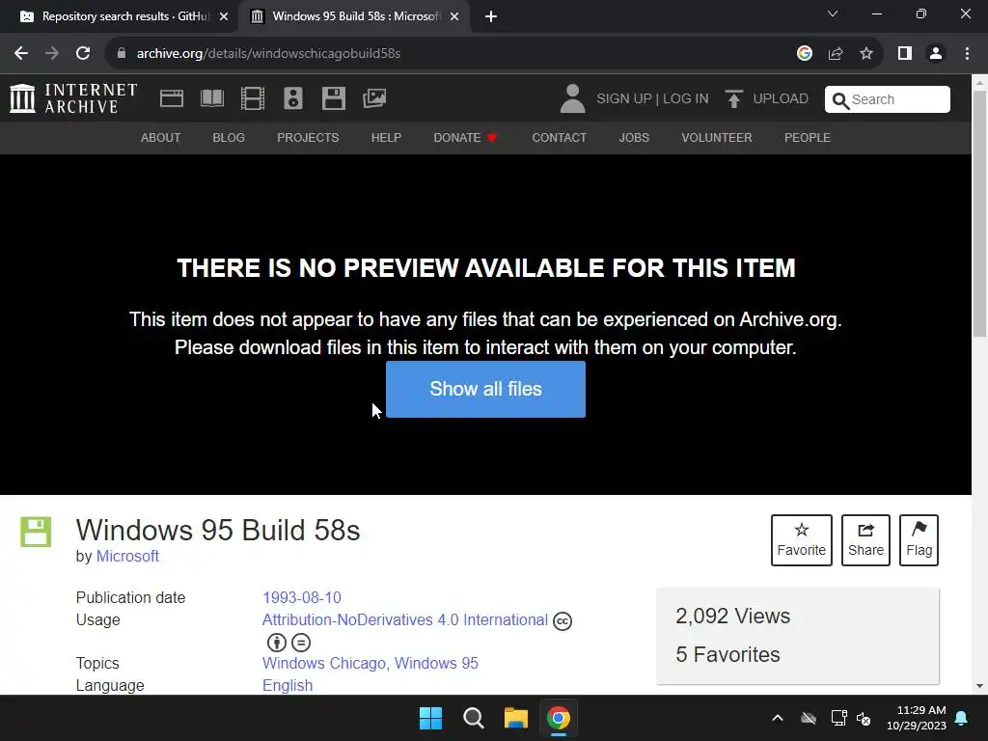The height and width of the screenshot is (741, 988).
Task: Open the ABOUT menu item
Action: tap(161, 137)
